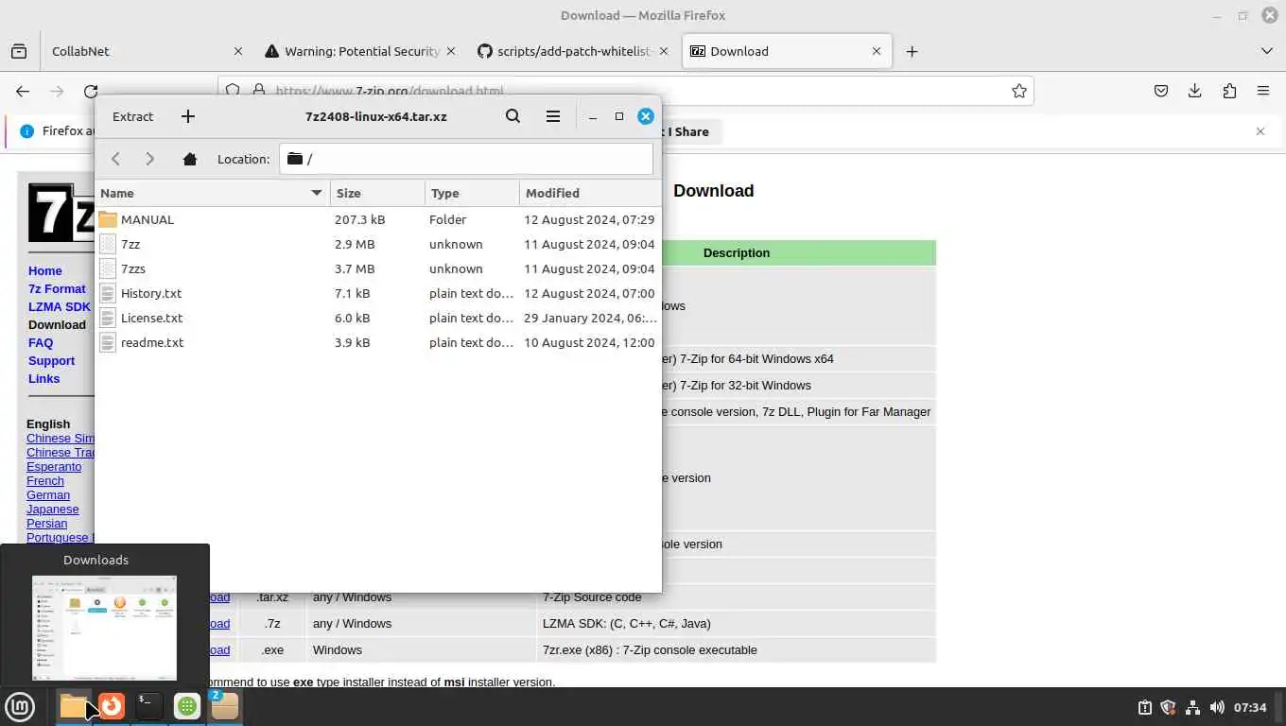Sort by Size column header
This screenshot has width=1286, height=726.
[x=377, y=193]
